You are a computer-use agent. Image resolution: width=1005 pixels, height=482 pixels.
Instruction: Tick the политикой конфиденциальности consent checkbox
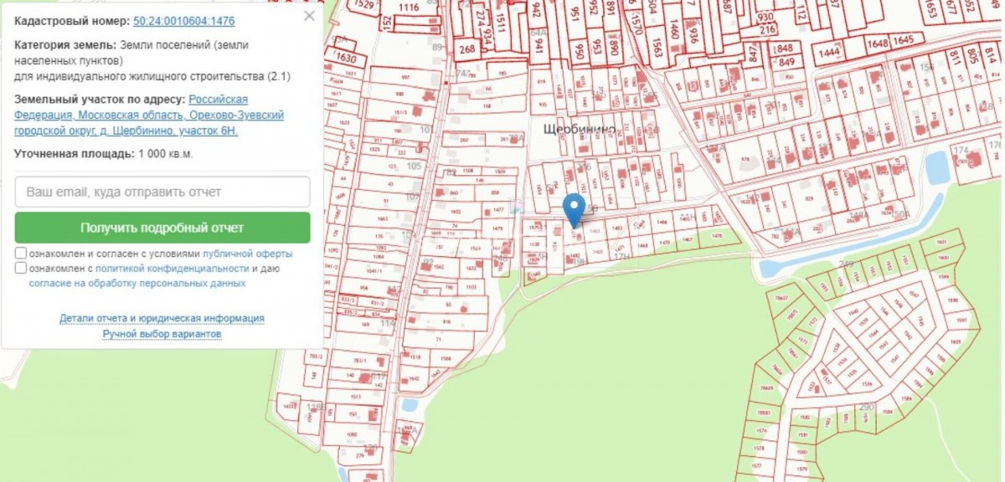pyautogui.click(x=20, y=269)
